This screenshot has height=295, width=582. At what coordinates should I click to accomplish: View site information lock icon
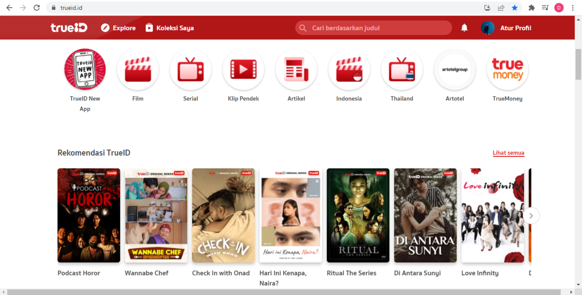pos(54,8)
